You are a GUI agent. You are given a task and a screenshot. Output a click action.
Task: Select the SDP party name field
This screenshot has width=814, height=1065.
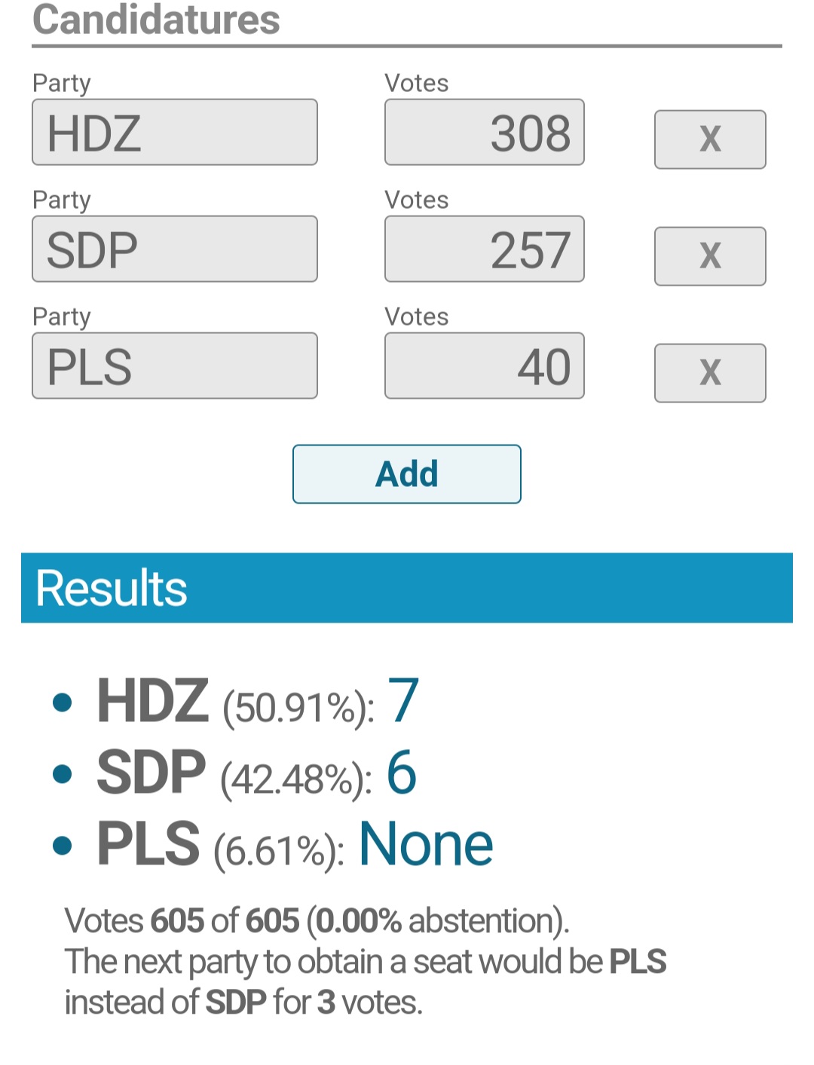[175, 249]
